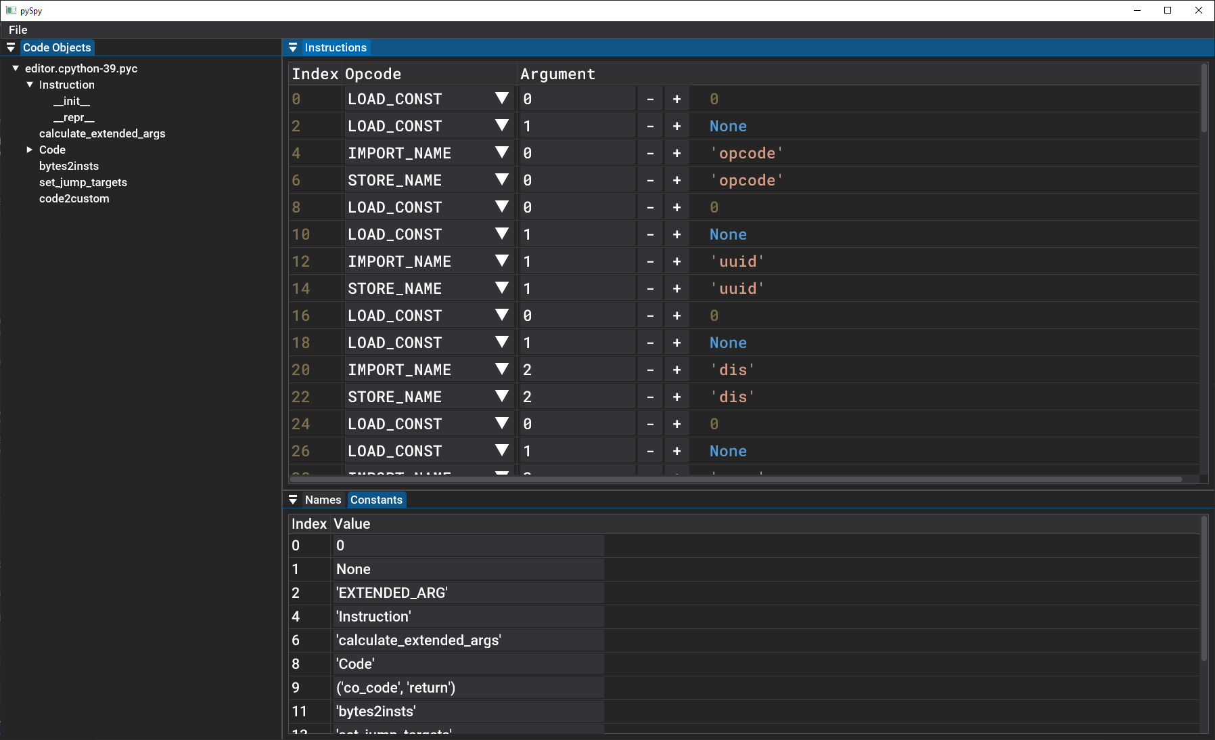Decrement argument of instruction index 4
Viewport: 1215px width, 740px height.
(x=650, y=153)
